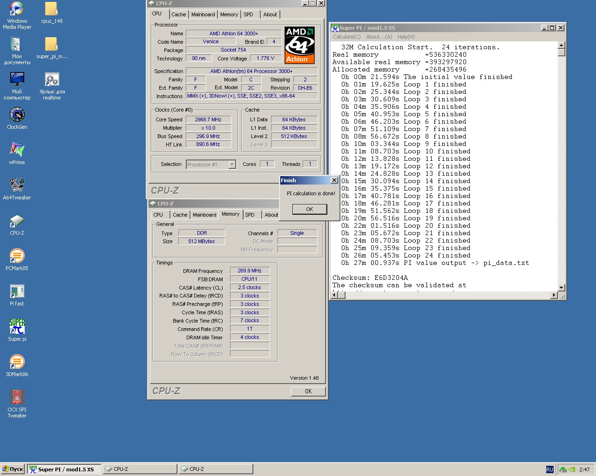Click the Core Voltage value 1.776 V
The image size is (596, 476).
coord(265,58)
